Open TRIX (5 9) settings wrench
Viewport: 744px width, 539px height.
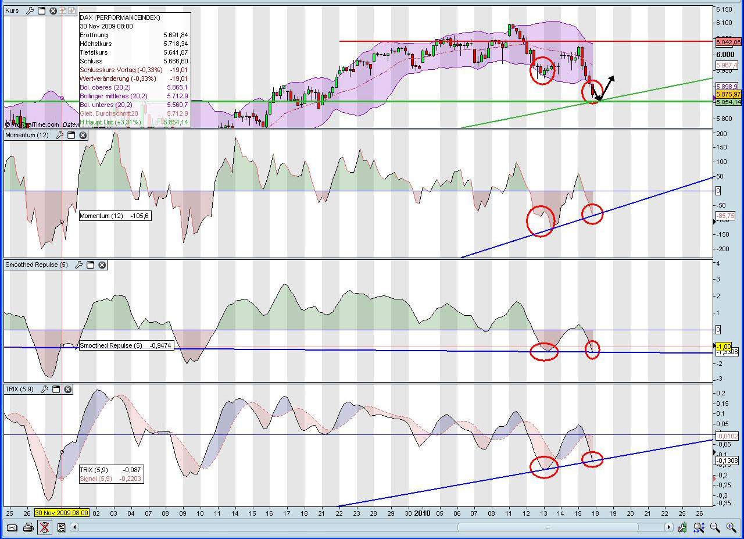[x=45, y=390]
